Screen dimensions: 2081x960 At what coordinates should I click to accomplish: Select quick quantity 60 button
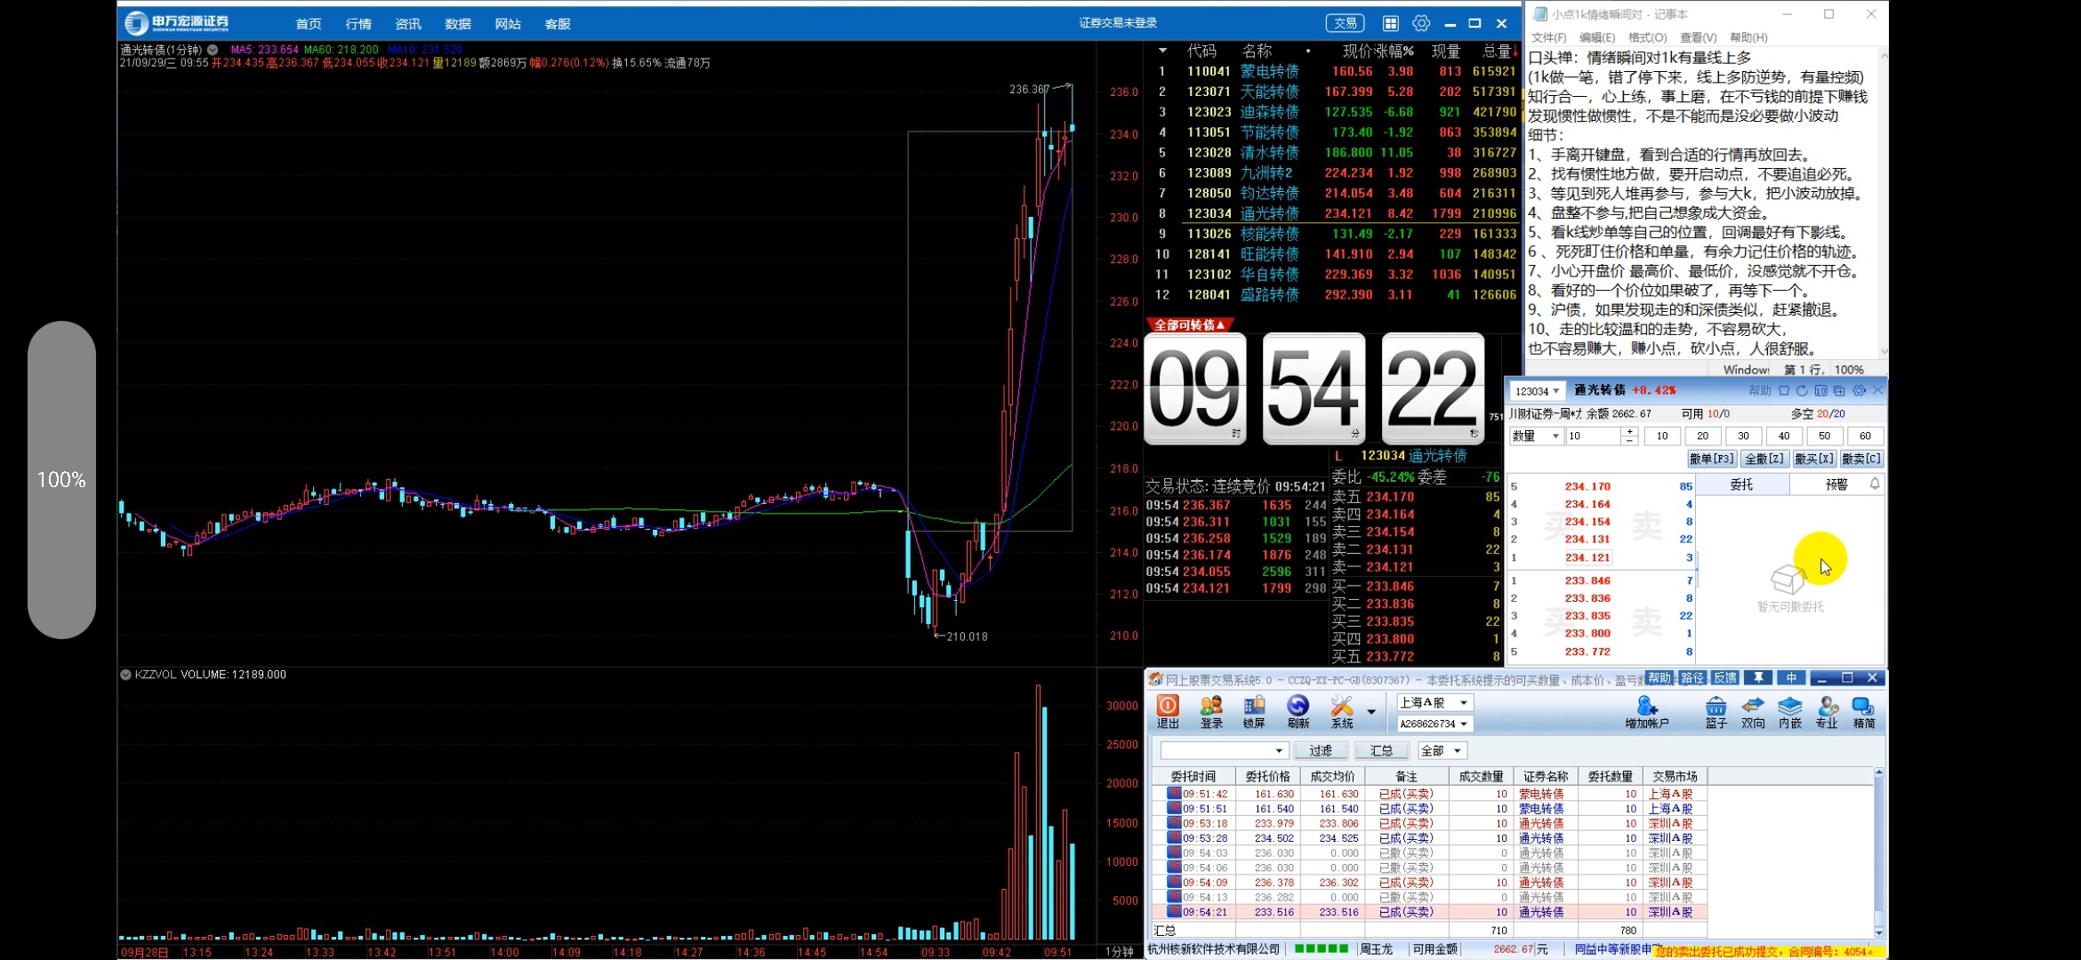[1865, 436]
